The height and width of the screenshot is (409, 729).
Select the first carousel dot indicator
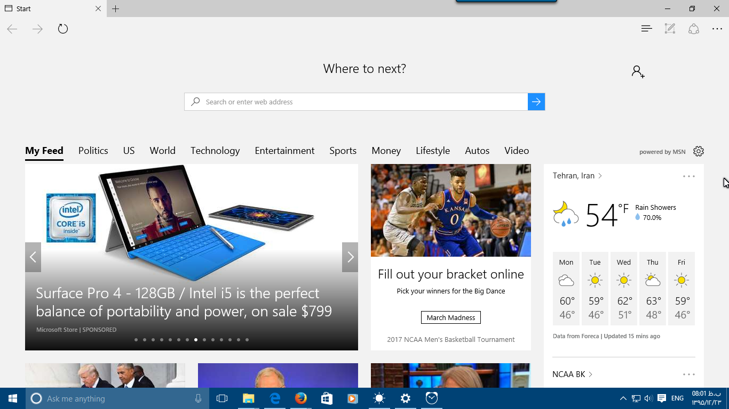click(136, 340)
